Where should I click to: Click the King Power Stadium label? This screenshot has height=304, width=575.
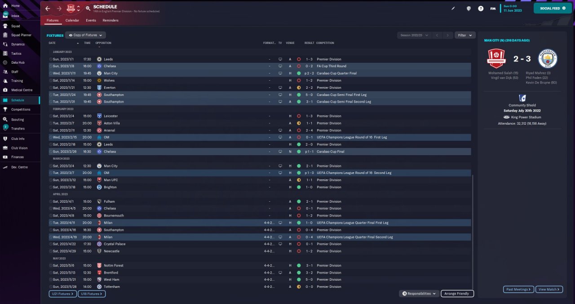525,117
